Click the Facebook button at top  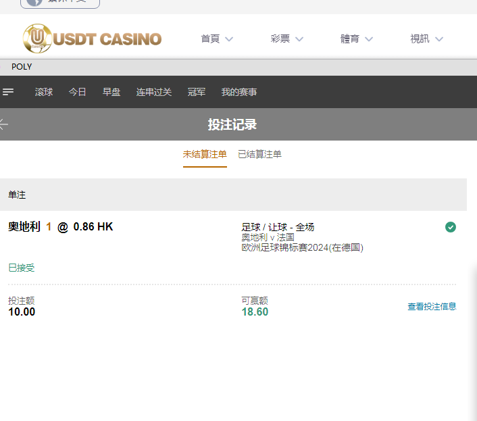(60, 2)
